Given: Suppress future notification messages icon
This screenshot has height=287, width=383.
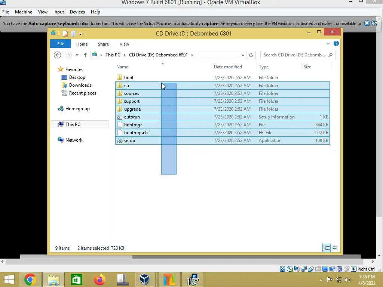Looking at the screenshot, I should (x=374, y=23).
